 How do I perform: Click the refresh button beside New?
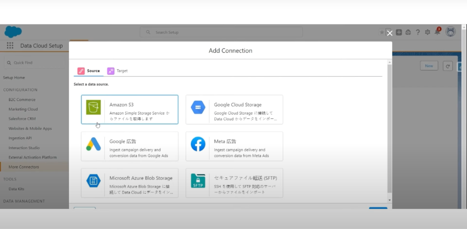pyautogui.click(x=447, y=66)
